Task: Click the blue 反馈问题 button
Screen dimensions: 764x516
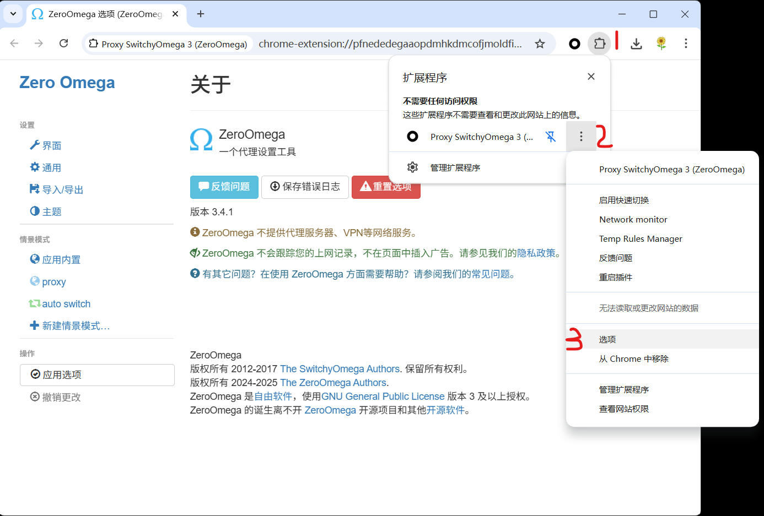Action: (x=224, y=187)
